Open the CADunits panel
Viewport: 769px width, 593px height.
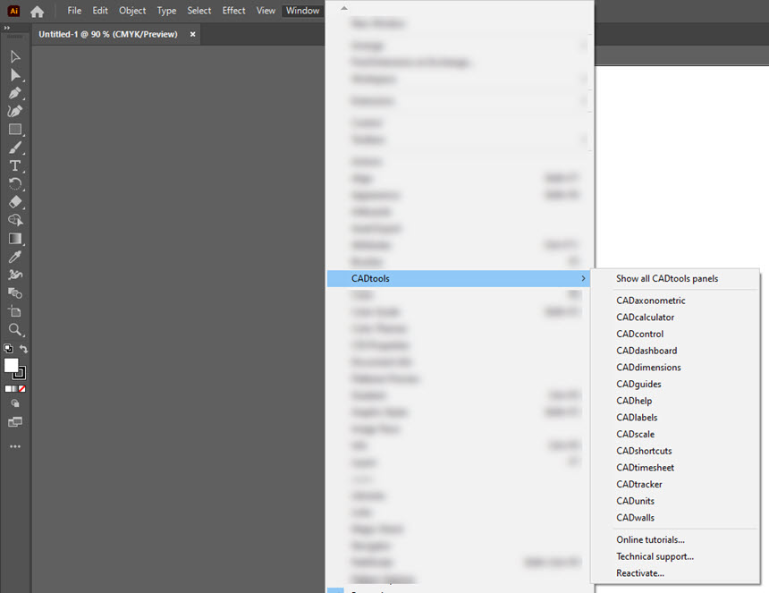click(636, 501)
